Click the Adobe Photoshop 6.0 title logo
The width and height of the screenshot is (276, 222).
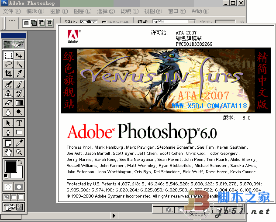[141, 132]
